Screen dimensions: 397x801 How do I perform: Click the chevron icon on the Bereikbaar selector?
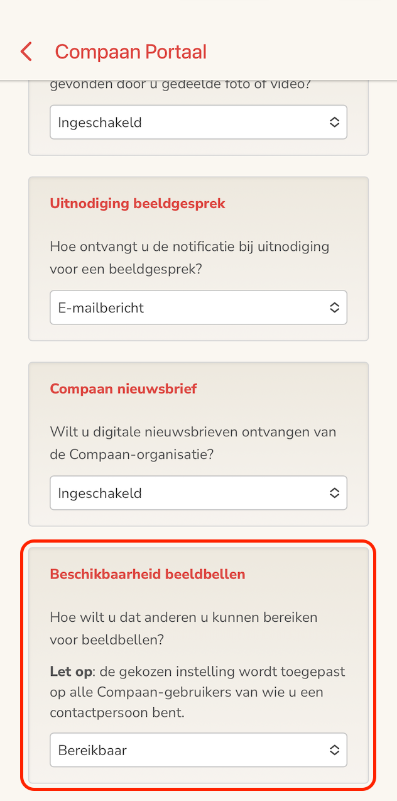click(335, 750)
